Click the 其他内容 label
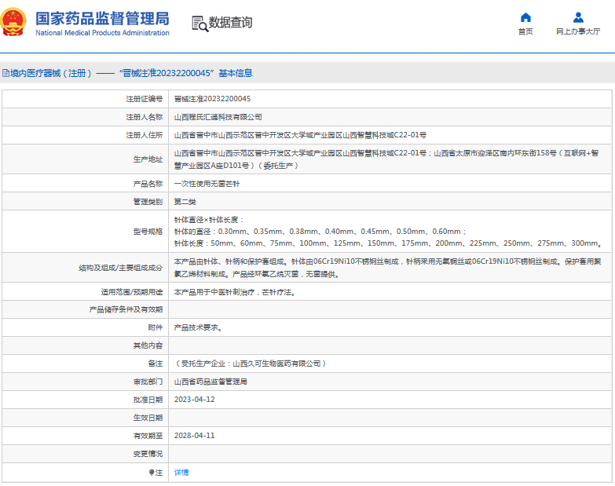 (148, 345)
